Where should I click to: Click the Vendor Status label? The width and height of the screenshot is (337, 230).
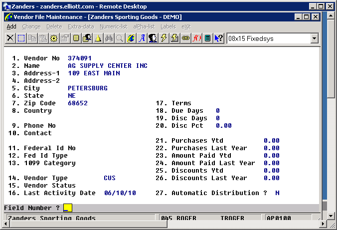[x=50, y=185]
